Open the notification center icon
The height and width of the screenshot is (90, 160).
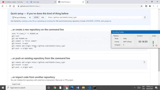(x=156, y=88)
